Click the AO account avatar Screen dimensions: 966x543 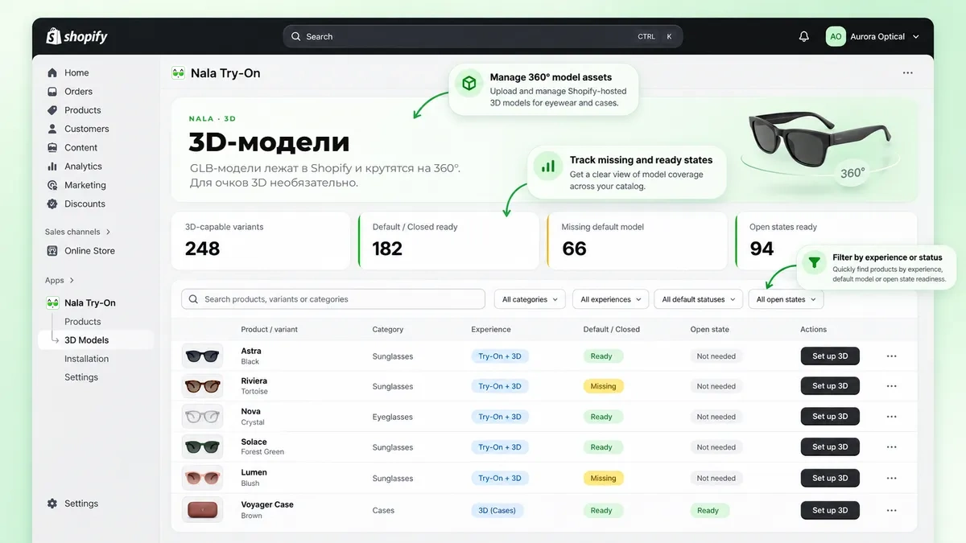point(836,36)
